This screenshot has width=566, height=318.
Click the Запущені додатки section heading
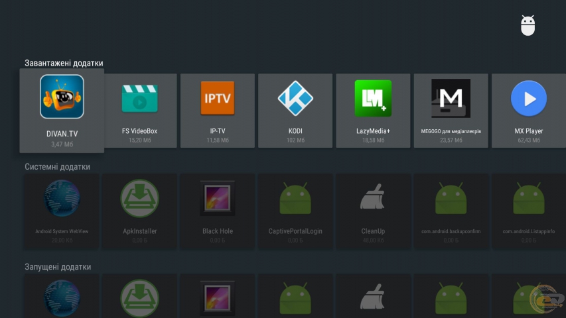point(58,267)
